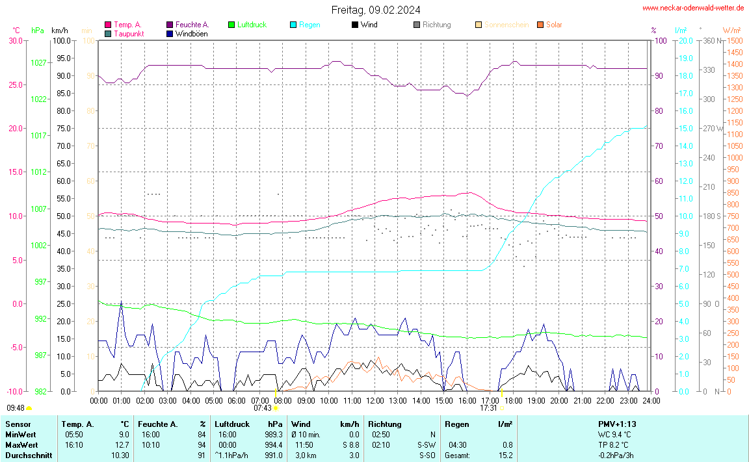Click the green Luftdruck legend swatch
The image size is (749, 462).
(x=231, y=25)
